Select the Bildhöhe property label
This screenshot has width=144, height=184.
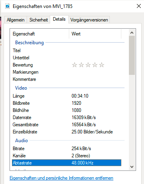click(21, 110)
